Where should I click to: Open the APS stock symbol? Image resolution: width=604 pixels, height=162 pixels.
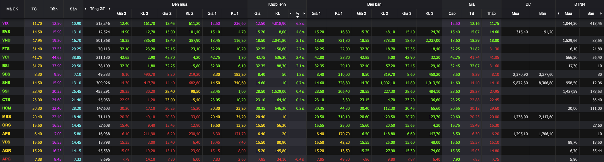tap(6, 134)
